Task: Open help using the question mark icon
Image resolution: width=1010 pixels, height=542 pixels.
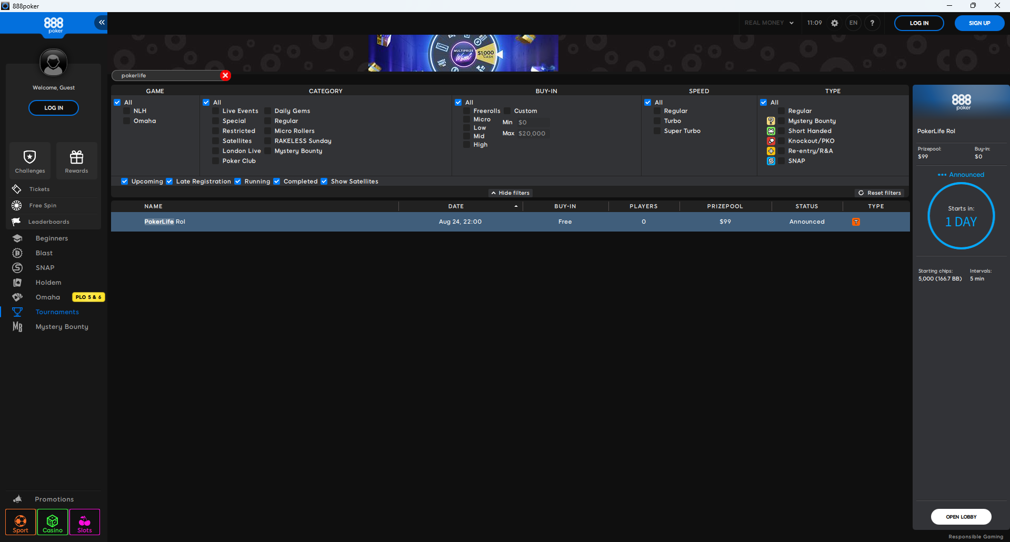Action: [x=872, y=23]
